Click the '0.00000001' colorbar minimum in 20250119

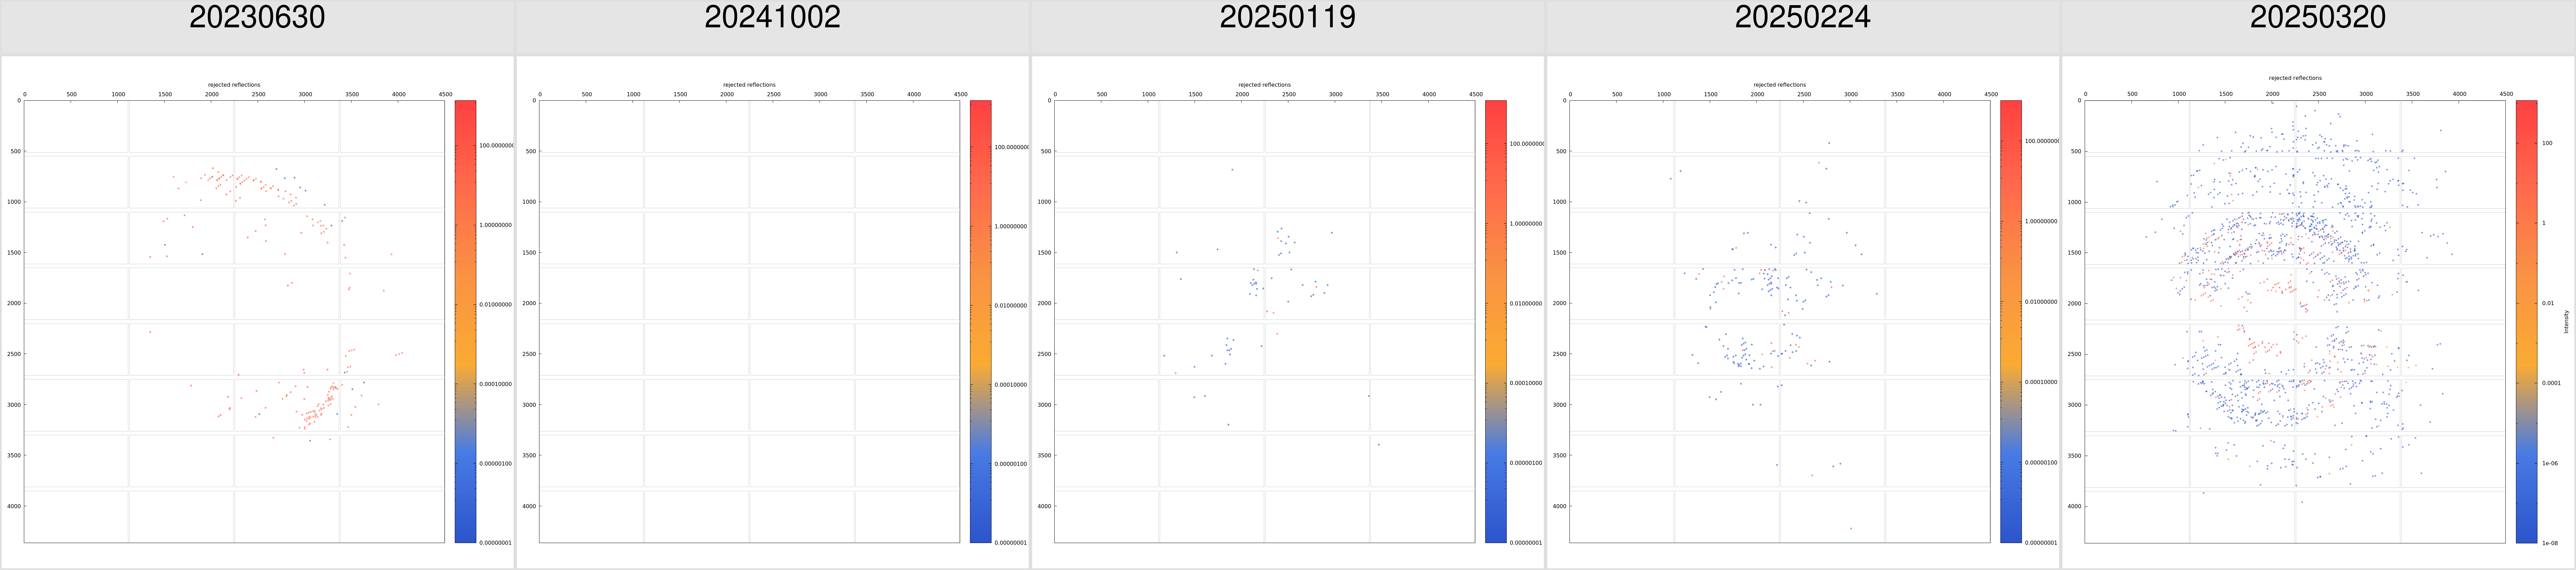(x=1525, y=543)
